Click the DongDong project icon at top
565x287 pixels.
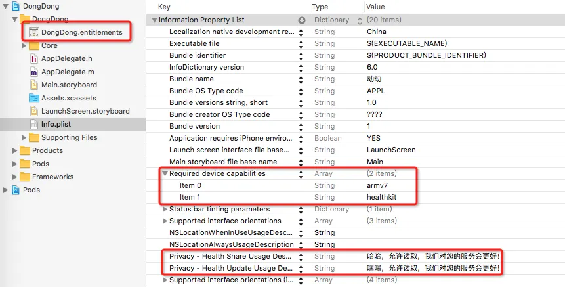point(15,6)
